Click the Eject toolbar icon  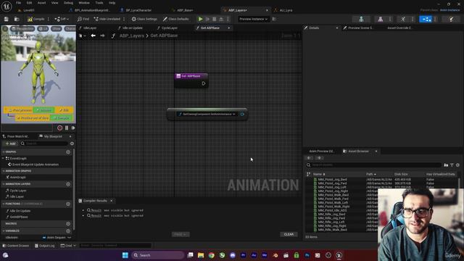click(221, 19)
